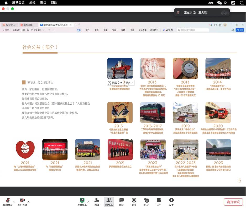Click the WPS cube icon near avatar
The height and width of the screenshot is (208, 246).
220,25
